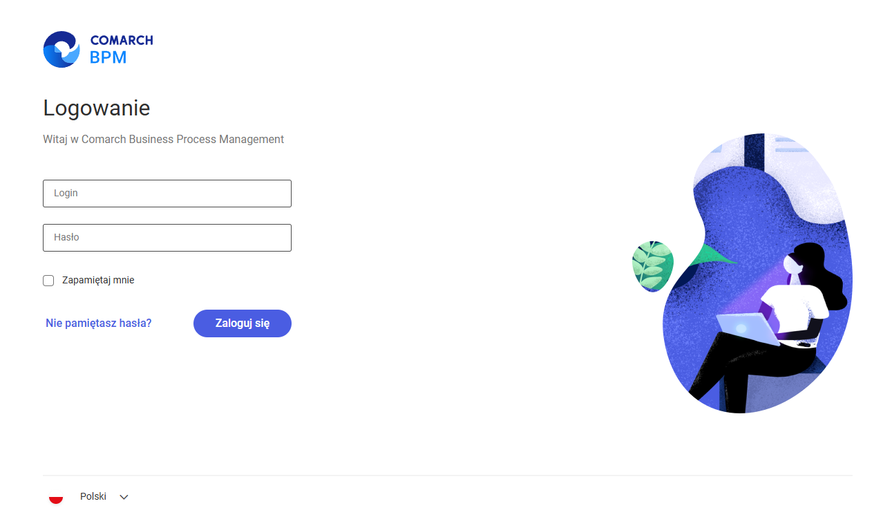Click the Witaj w Comarch welcome subtitle
Image resolution: width=892 pixels, height=517 pixels.
click(x=164, y=139)
